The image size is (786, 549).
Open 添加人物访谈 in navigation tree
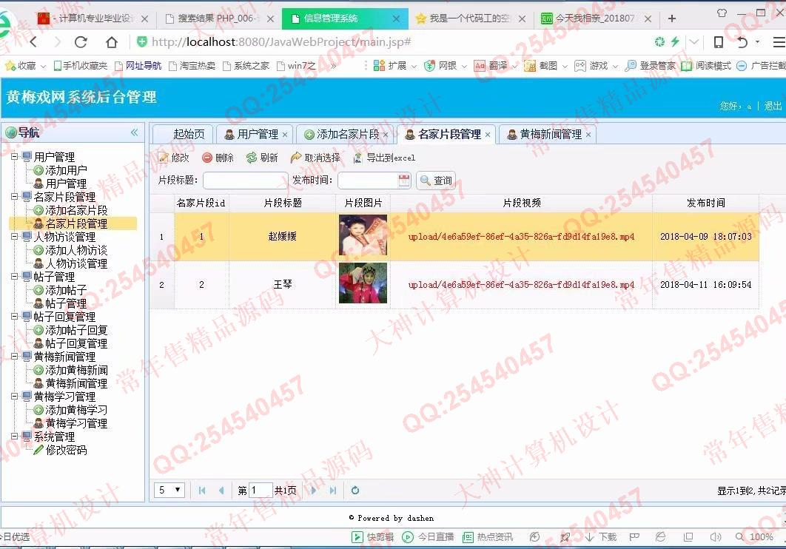(76, 250)
